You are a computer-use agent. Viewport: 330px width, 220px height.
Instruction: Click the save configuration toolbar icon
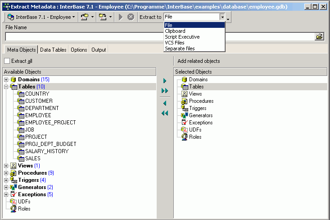pos(103,17)
